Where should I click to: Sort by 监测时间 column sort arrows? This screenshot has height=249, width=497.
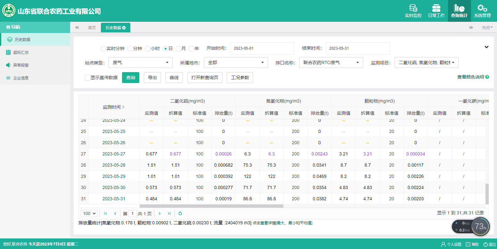click(124, 107)
